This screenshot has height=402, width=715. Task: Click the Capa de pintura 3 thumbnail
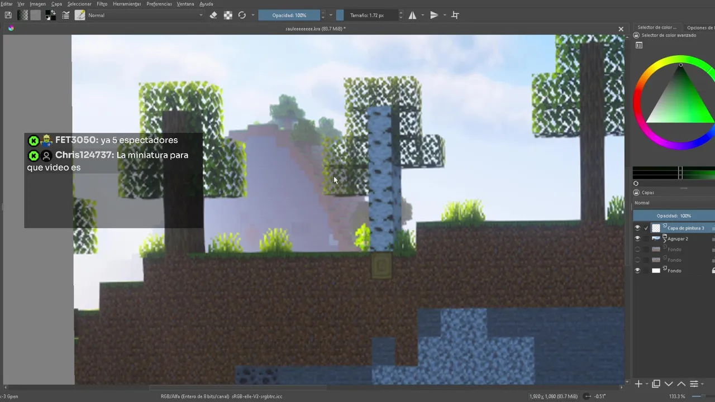[x=656, y=228]
